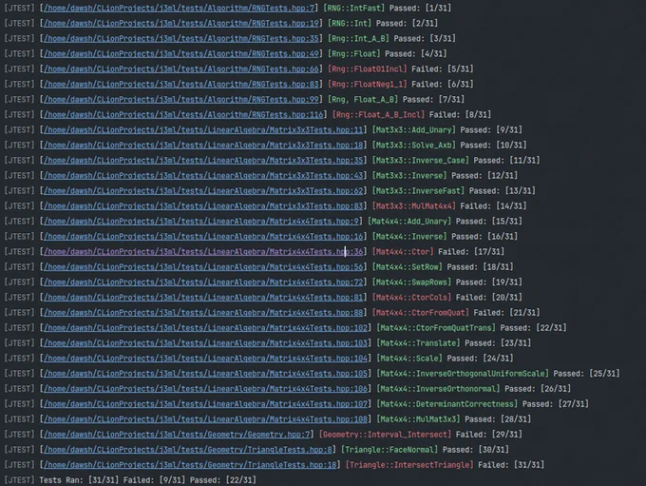Open the Matrix3x3Tests.hpp:11 file link
Screen dimensions: 646x486
pos(204,130)
